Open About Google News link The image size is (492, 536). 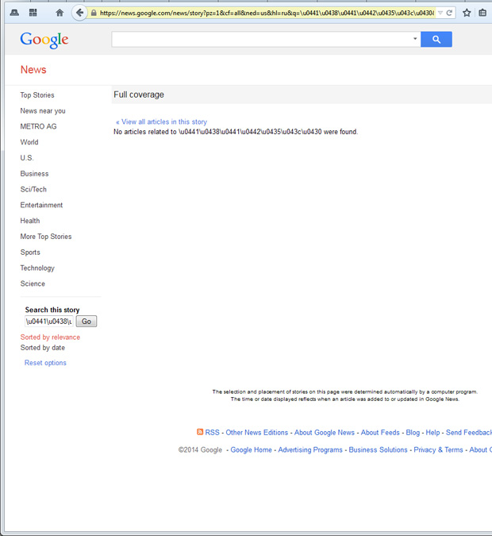click(325, 433)
